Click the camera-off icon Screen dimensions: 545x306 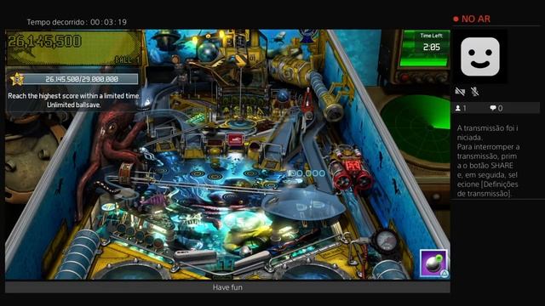click(460, 92)
